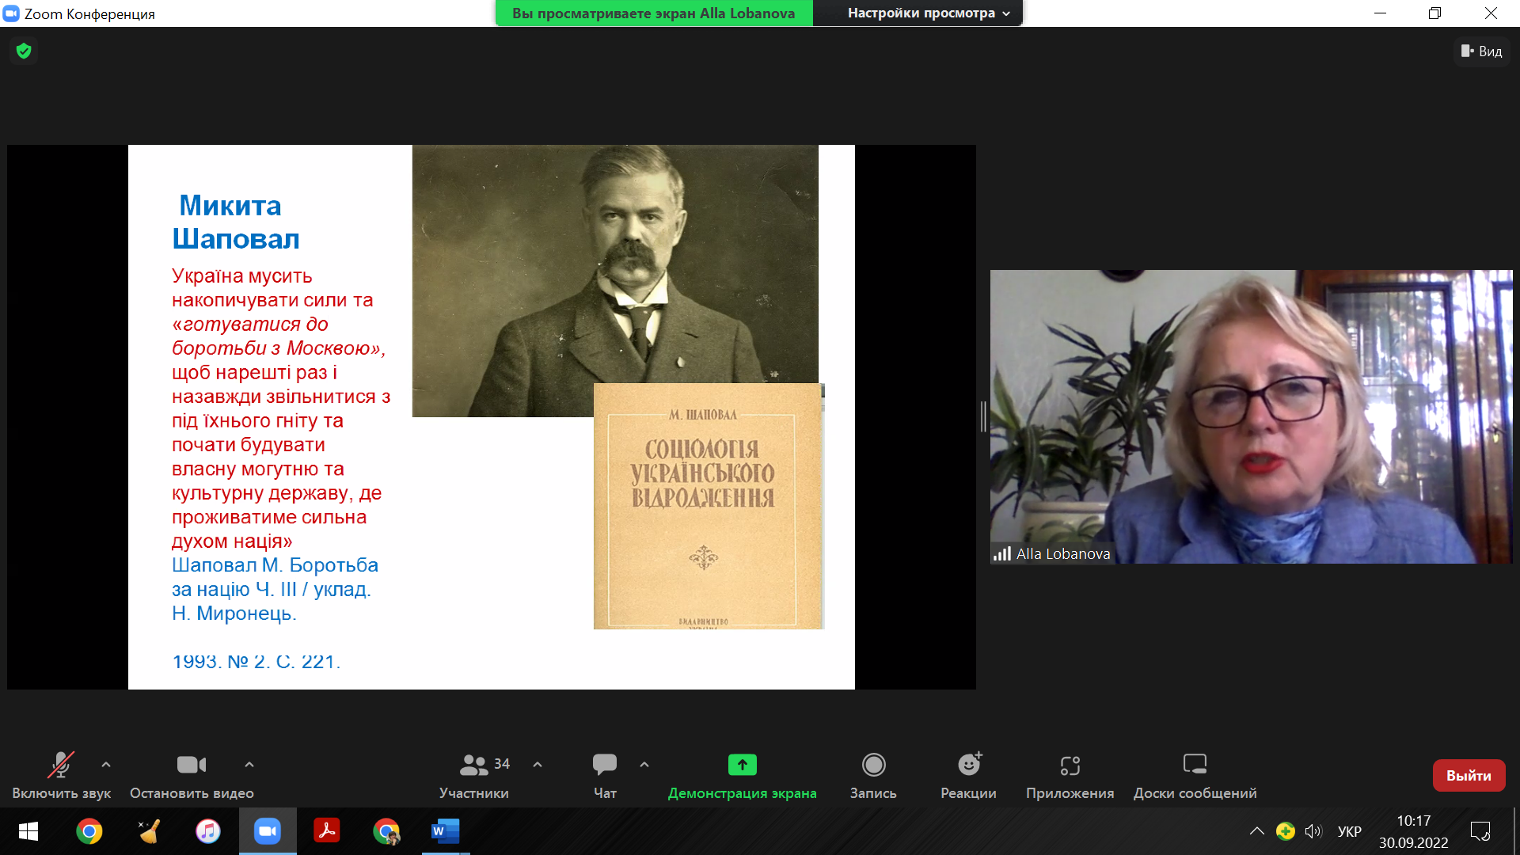Open the Чат chat panel
The width and height of the screenshot is (1520, 855).
[605, 775]
